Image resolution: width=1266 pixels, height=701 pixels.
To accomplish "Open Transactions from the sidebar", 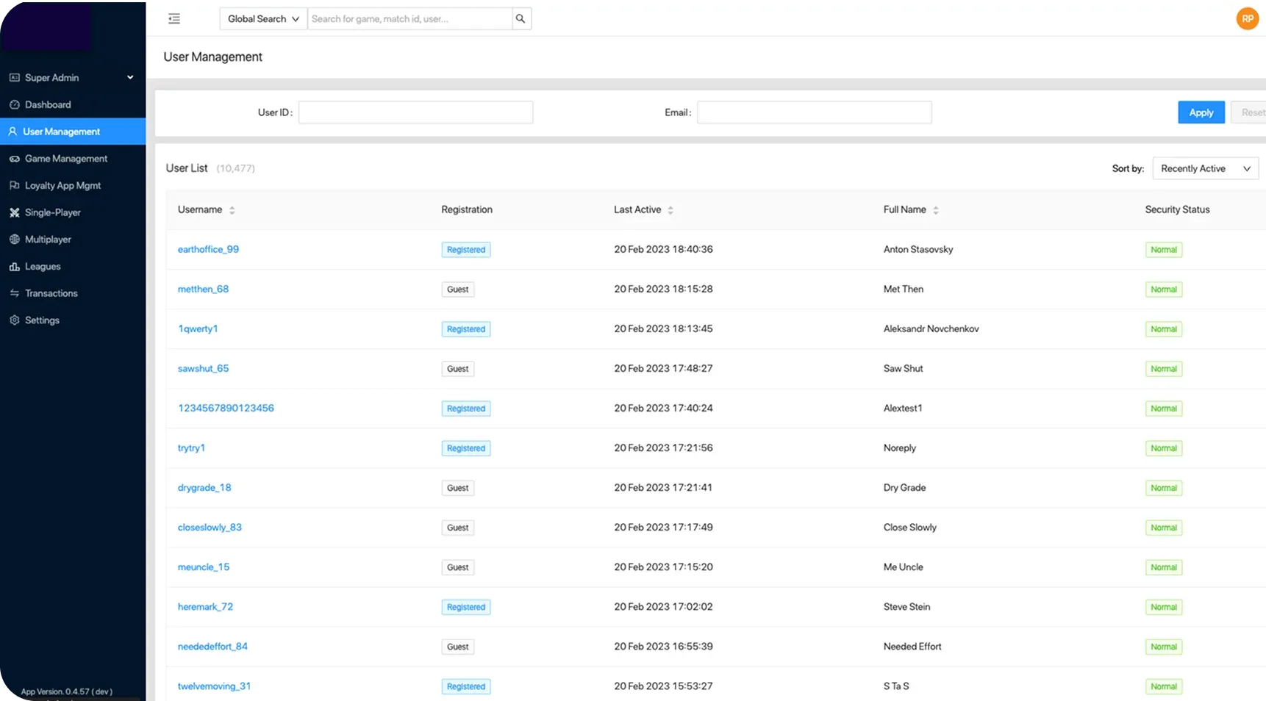I will [x=51, y=293].
